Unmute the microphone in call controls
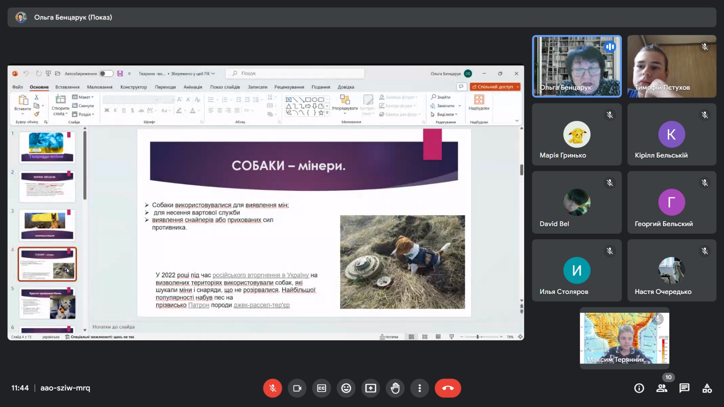This screenshot has width=724, height=407. tap(272, 388)
